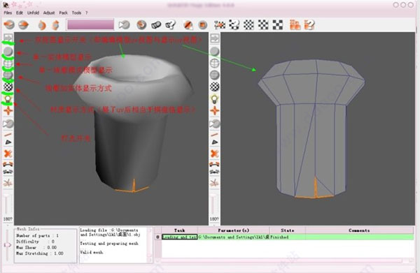The image size is (420, 273).
Task: Toggle dual-view arrow icon atop left sidebar
Action: (x=8, y=38)
